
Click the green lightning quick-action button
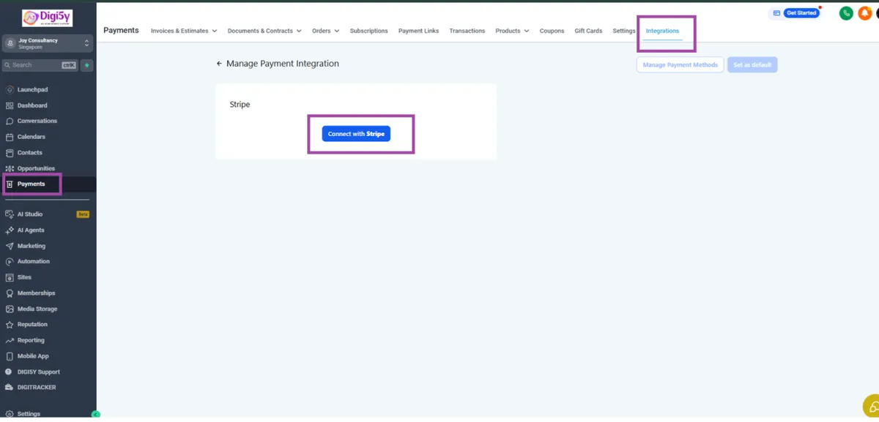(x=87, y=65)
